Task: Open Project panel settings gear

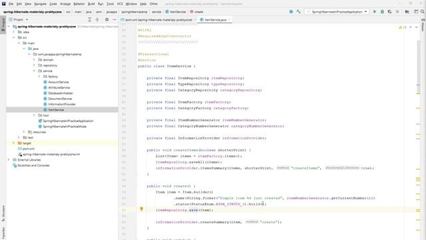Action: [106, 19]
